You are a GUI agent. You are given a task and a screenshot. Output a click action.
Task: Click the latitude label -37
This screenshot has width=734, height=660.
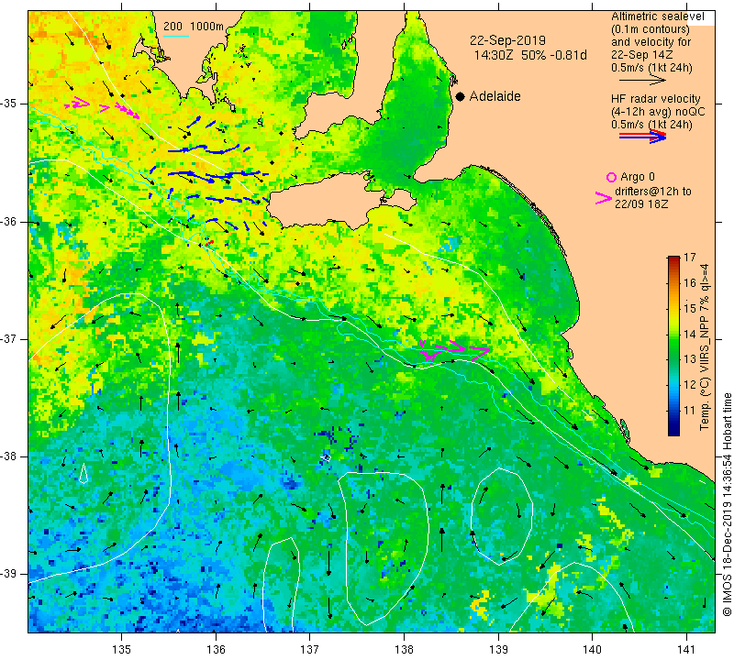click(9, 338)
